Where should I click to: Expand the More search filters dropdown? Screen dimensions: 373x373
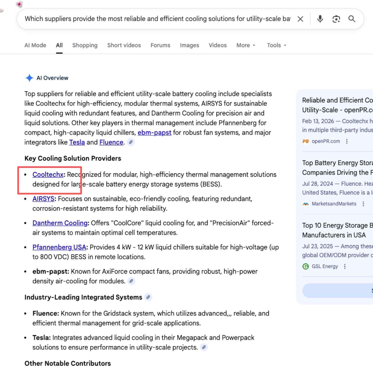tap(246, 45)
